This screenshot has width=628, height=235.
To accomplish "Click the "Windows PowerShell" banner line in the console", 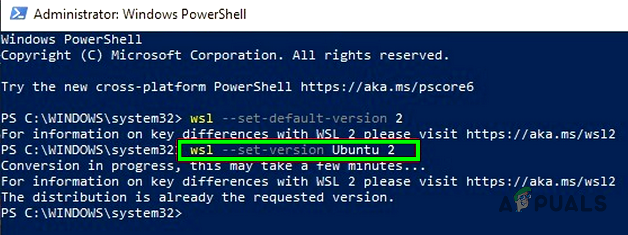I will point(71,40).
